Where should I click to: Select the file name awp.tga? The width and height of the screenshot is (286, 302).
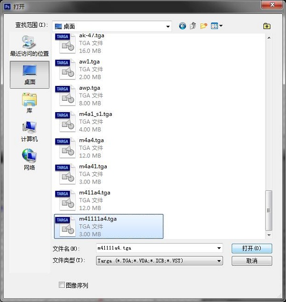90,88
